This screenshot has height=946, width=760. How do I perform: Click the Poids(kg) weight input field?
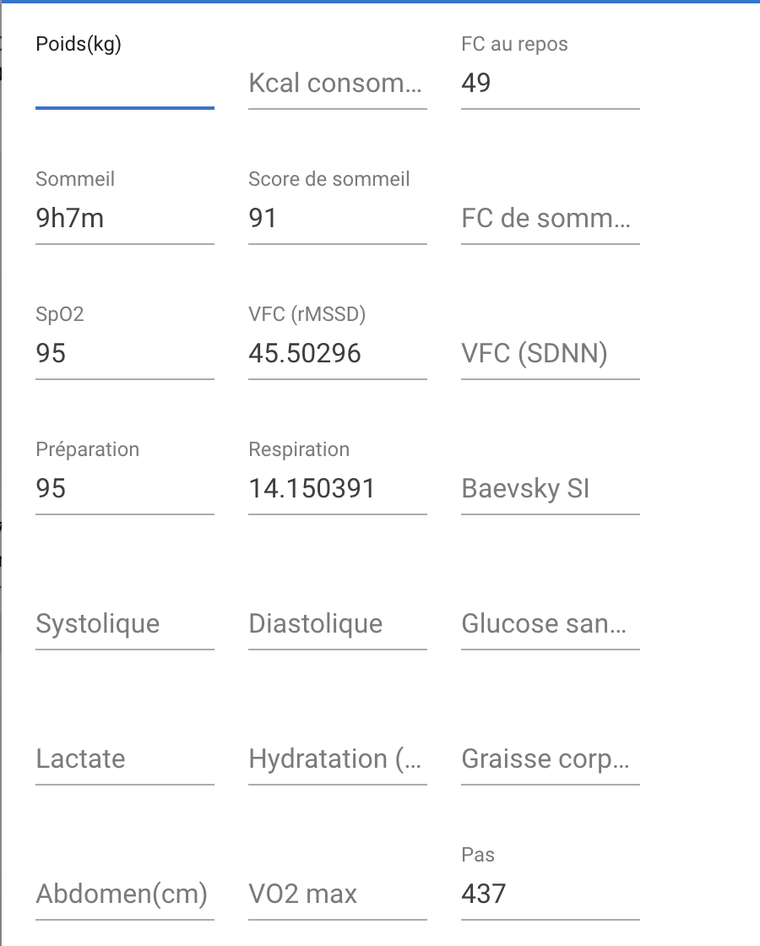(124, 84)
